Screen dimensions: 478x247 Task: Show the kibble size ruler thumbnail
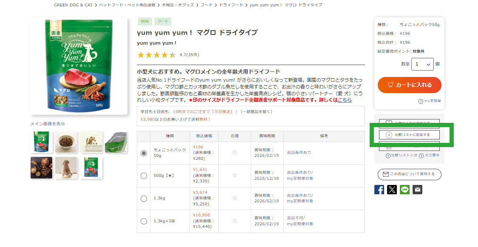tap(91, 142)
